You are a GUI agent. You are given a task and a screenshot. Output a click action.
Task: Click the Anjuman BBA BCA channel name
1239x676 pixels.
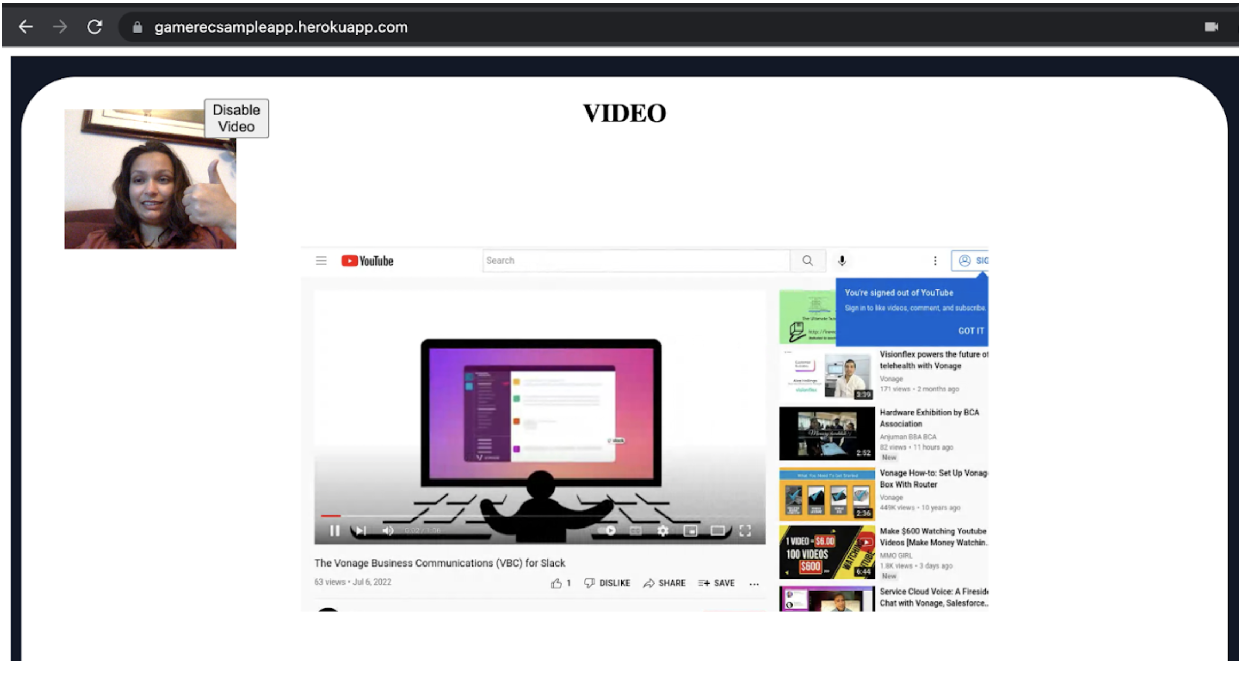[908, 437]
